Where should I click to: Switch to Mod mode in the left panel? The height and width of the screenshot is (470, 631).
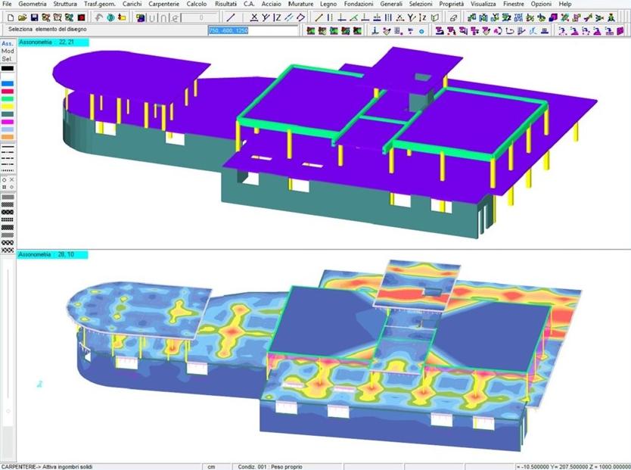pos(8,51)
